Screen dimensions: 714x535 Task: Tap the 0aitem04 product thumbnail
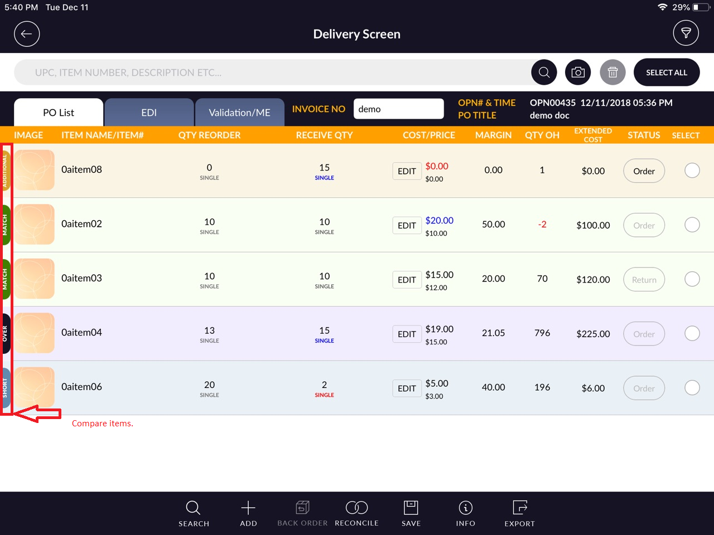coord(35,333)
